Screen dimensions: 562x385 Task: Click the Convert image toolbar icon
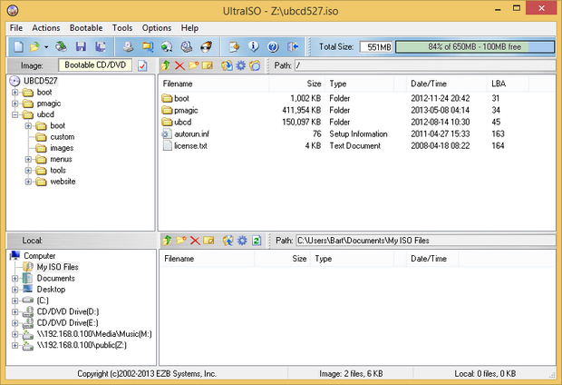coord(148,46)
